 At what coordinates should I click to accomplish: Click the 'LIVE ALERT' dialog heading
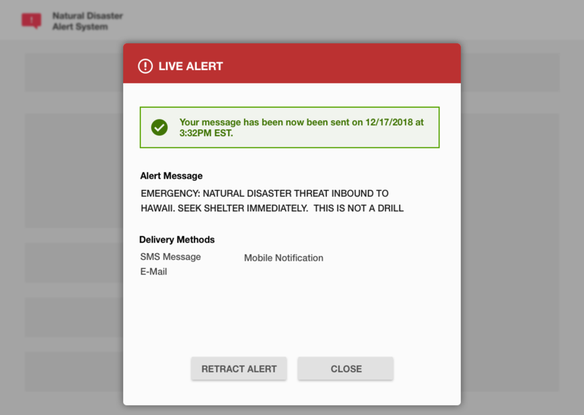click(x=190, y=66)
